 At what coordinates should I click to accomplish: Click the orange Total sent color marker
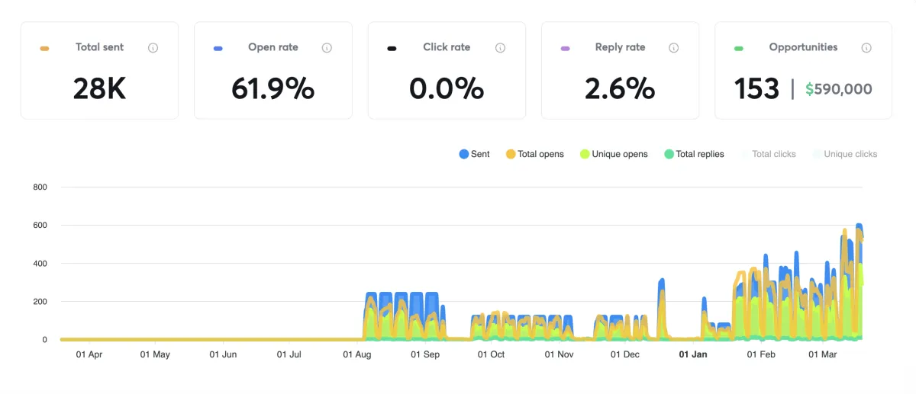pyautogui.click(x=44, y=49)
